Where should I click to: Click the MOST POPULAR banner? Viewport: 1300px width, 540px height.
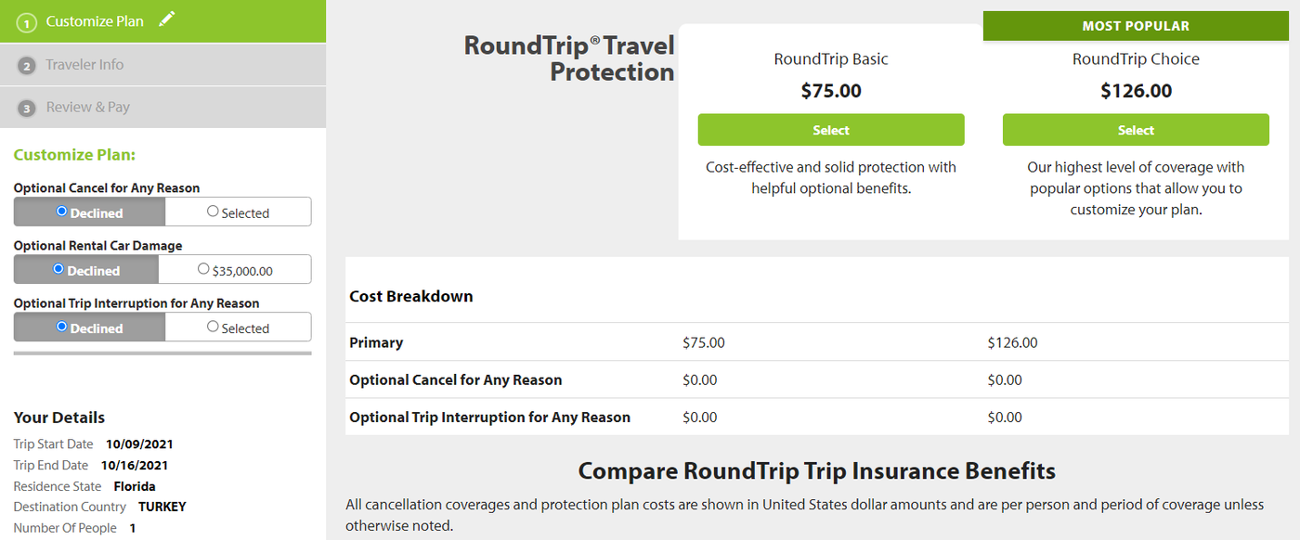point(1135,25)
